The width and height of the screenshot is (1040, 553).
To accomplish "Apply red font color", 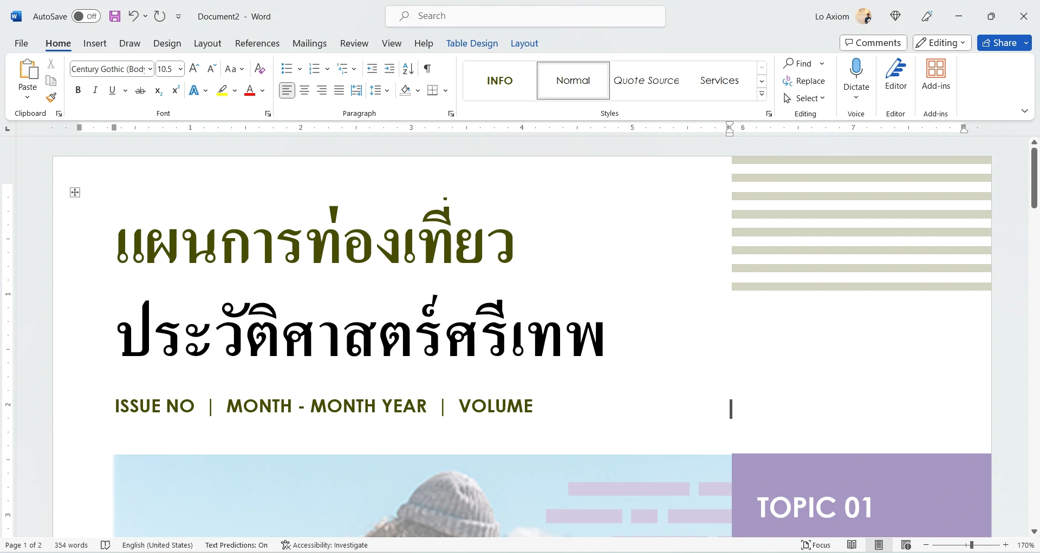I will pyautogui.click(x=250, y=90).
